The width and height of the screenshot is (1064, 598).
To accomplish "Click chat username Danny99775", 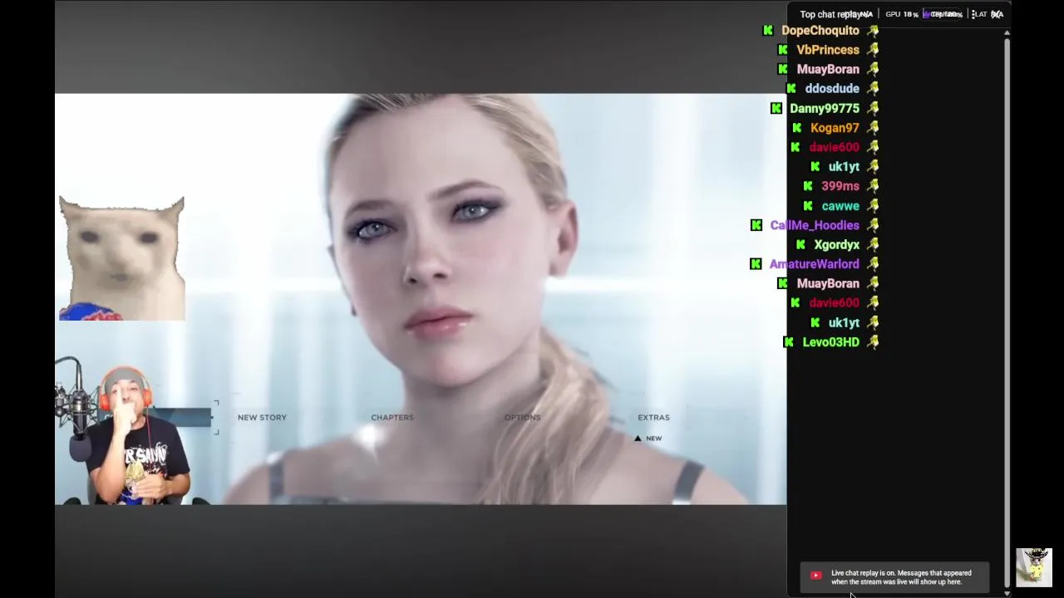I will pos(825,108).
